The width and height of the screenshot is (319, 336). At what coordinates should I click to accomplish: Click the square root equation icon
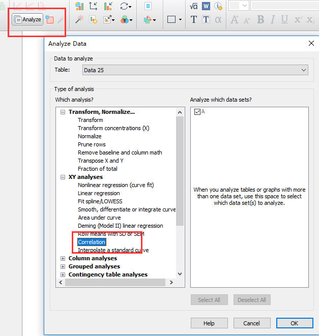click(193, 6)
